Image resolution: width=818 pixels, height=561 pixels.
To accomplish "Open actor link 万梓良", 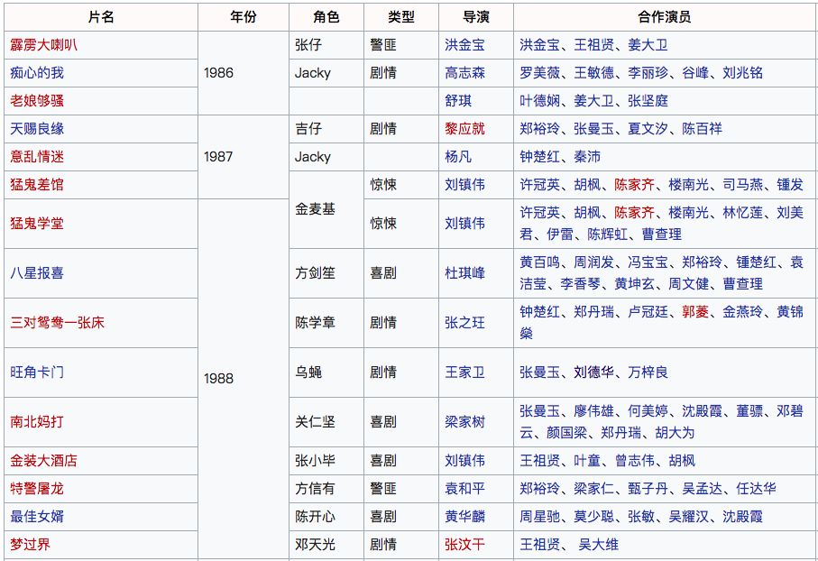I will [648, 372].
